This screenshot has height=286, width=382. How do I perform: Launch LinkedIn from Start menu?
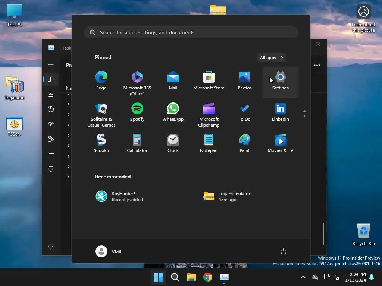pos(281,112)
